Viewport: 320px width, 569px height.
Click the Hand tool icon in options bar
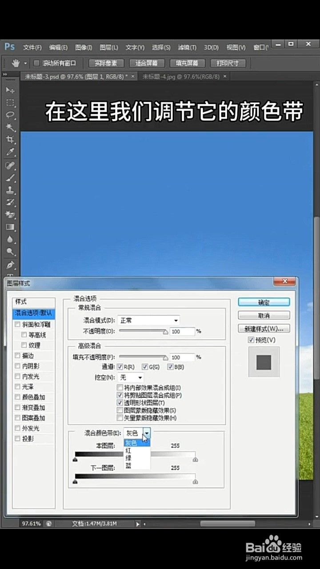tap(15, 63)
